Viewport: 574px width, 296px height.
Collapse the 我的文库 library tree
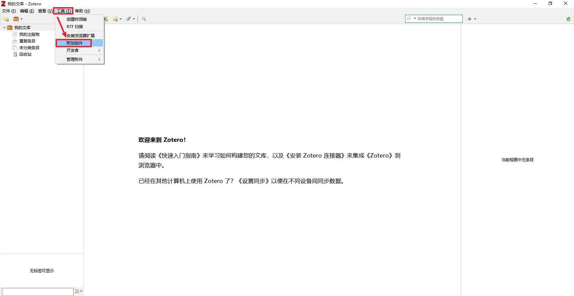4,27
